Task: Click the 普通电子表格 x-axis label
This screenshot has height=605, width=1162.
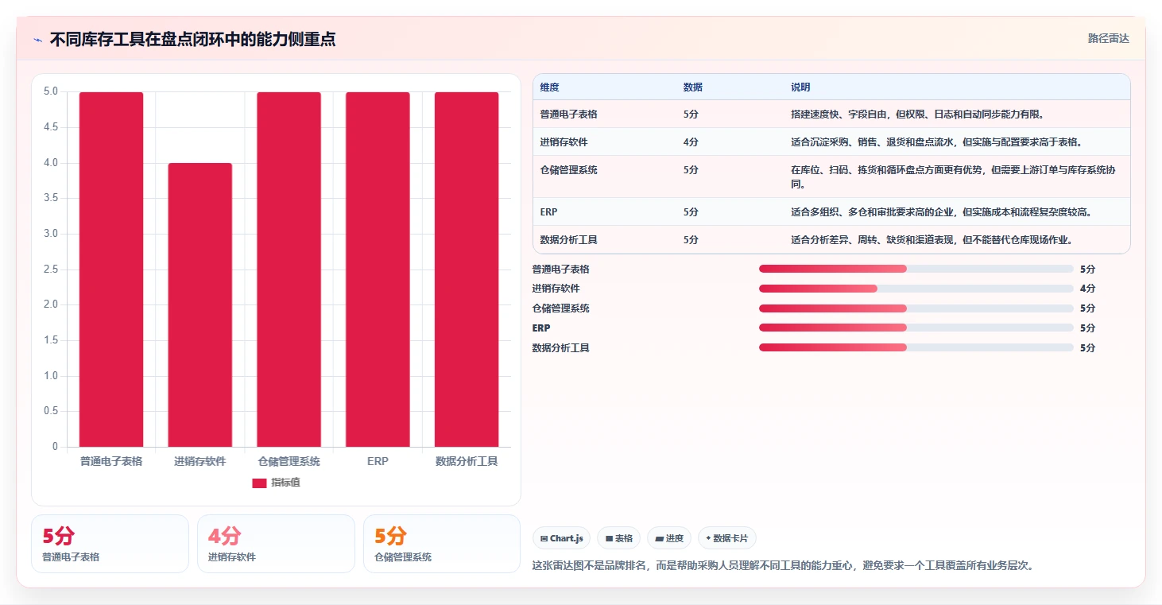Action: [x=111, y=461]
